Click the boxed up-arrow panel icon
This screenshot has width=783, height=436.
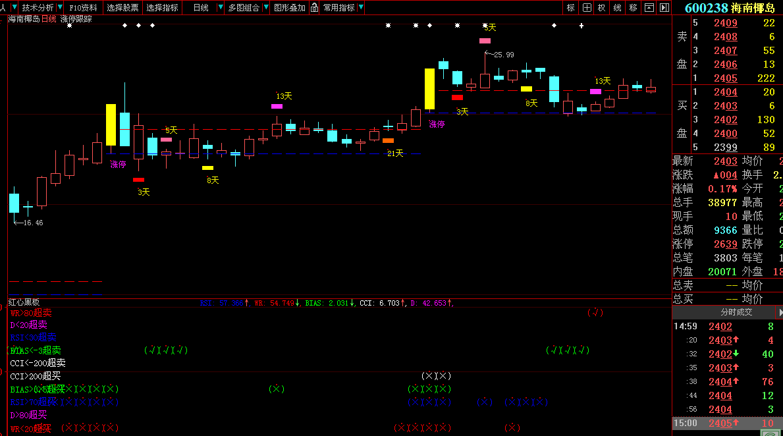(x=649, y=8)
